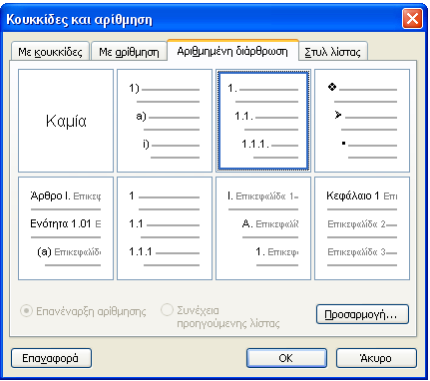The image size is (430, 381).
Task: Pick the 1 1.1 1.1.1 format without periods
Action: click(165, 228)
